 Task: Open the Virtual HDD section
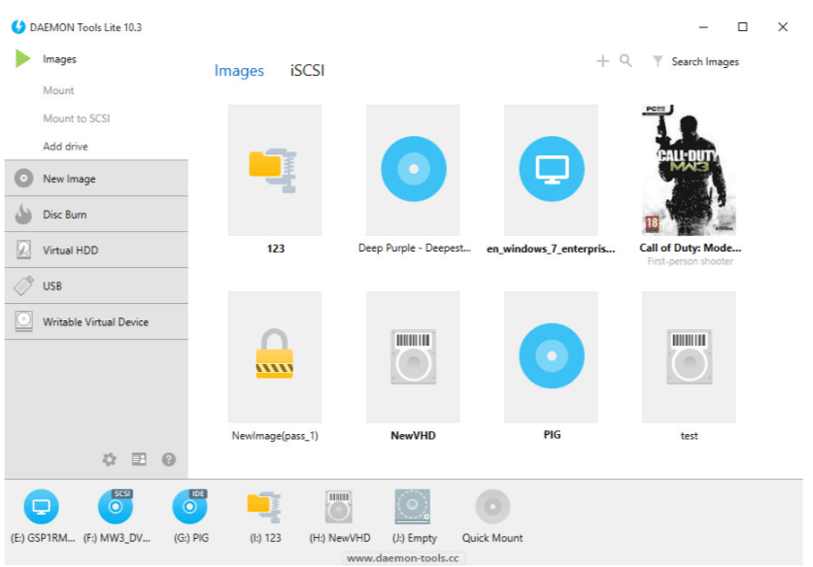tap(96, 250)
